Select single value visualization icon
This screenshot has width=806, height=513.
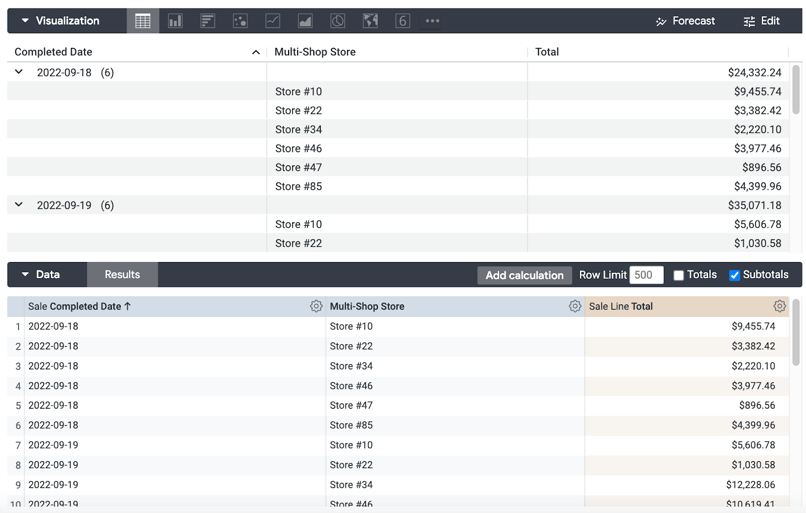402,21
